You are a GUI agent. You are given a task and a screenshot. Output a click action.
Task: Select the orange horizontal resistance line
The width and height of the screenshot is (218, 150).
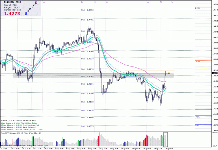point(150,71)
